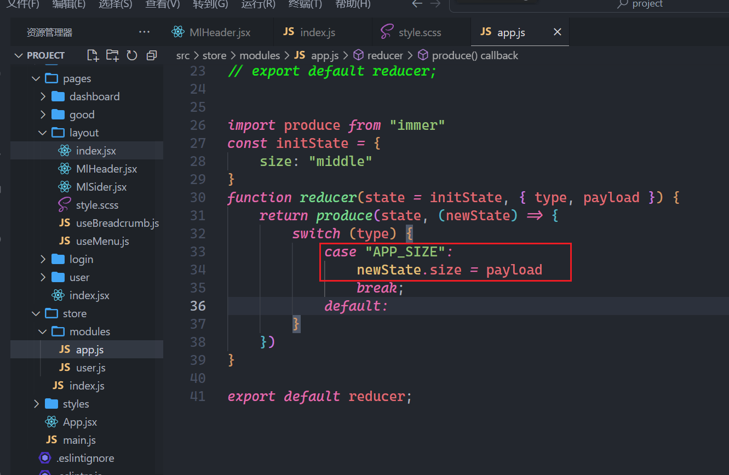The height and width of the screenshot is (475, 729).
Task: Click the 资源管理器 panel title
Action: (x=49, y=32)
